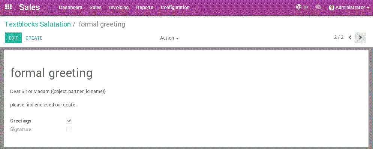The height and width of the screenshot is (149, 373).
Task: Click the CREATE button
Action: pos(34,38)
